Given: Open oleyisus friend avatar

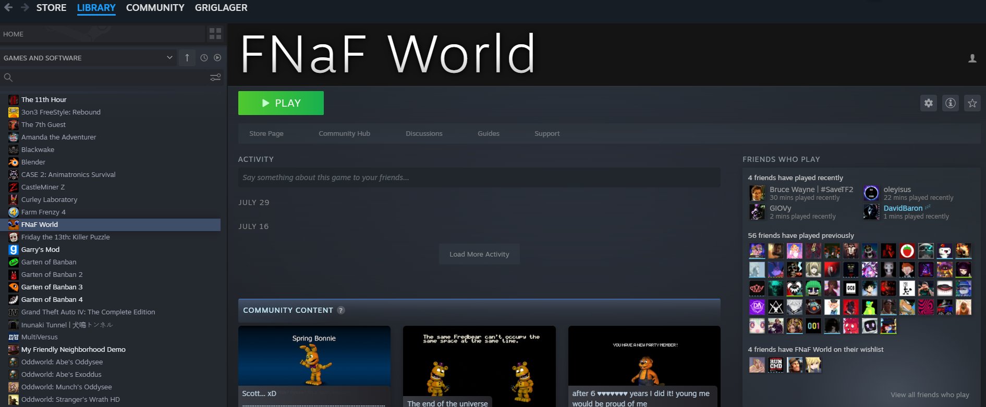Looking at the screenshot, I should tap(871, 193).
